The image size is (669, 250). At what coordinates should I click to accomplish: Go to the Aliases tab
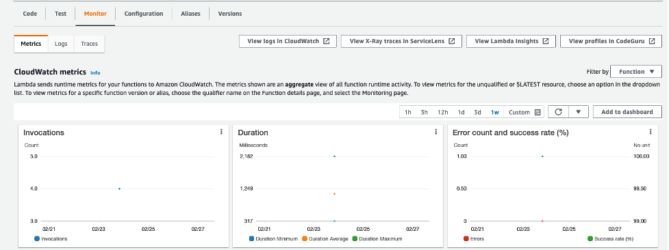[x=190, y=14]
